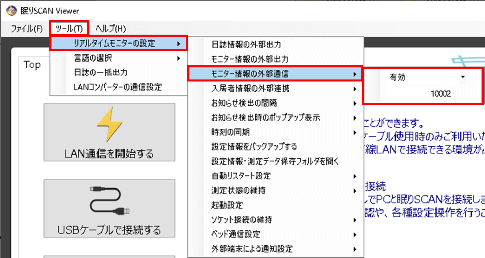
Task: Open the ツール(T) menu
Action: pyautogui.click(x=69, y=29)
